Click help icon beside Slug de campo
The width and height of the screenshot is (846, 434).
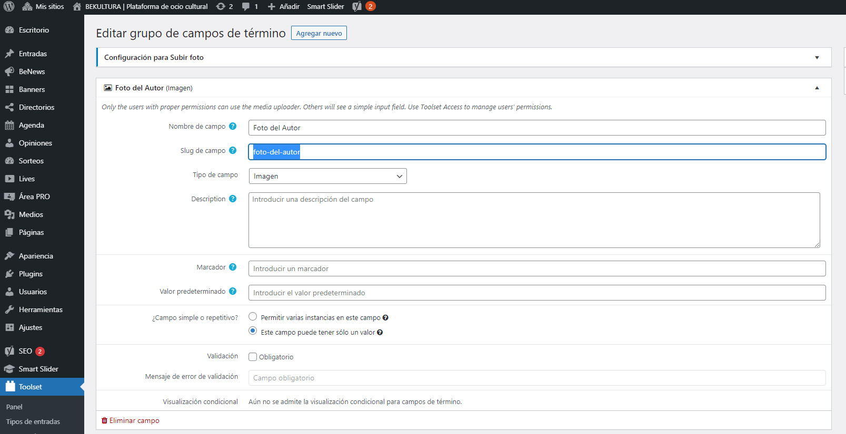coord(233,150)
